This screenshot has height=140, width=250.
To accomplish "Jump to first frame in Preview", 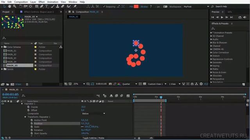I will [x=212, y=17].
